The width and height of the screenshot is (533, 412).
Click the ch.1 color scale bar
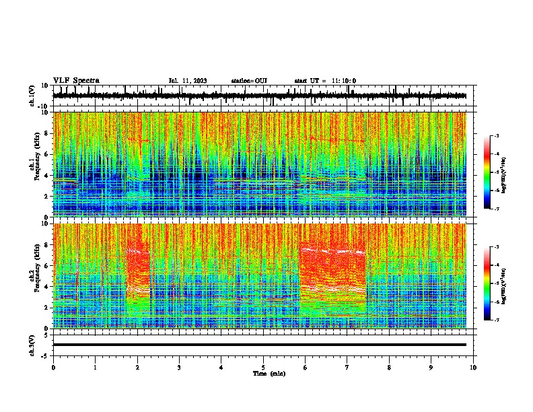coord(487,172)
